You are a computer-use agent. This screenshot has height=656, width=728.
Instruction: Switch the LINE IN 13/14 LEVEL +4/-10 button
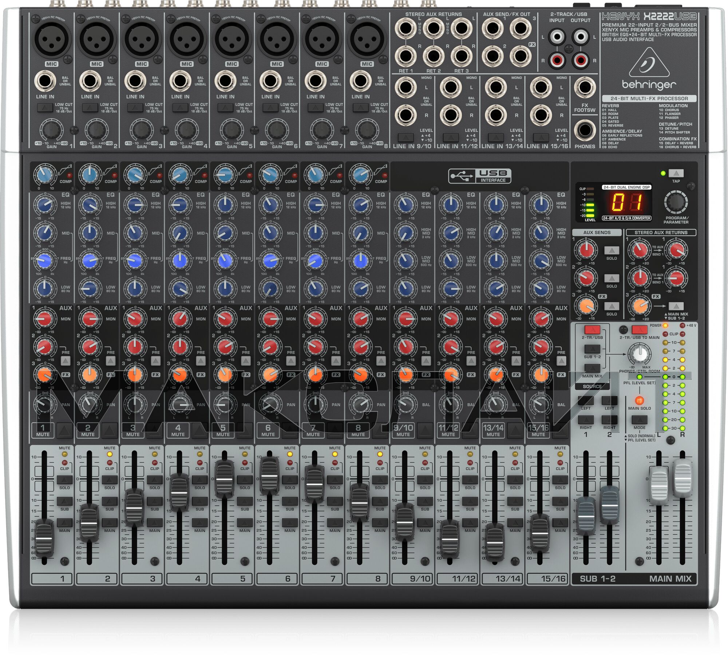[496, 138]
